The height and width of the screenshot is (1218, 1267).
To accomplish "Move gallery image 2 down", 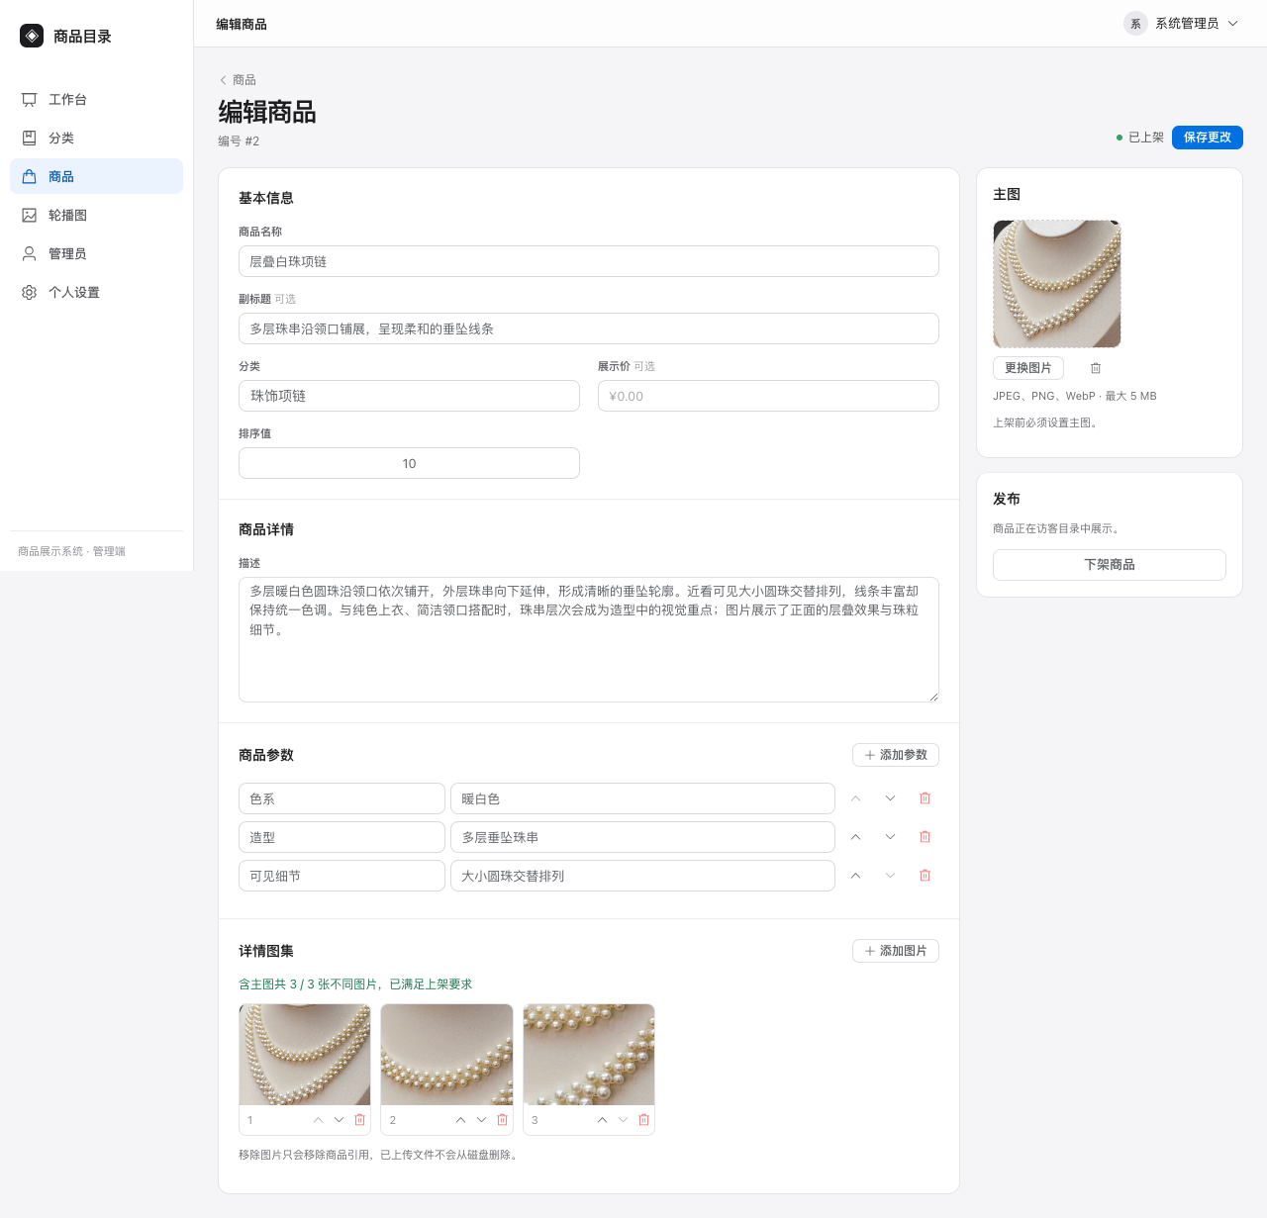I will pyautogui.click(x=481, y=1120).
